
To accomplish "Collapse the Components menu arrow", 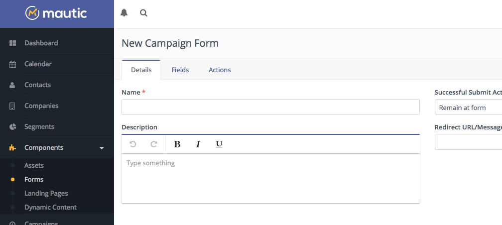I will [x=102, y=148].
